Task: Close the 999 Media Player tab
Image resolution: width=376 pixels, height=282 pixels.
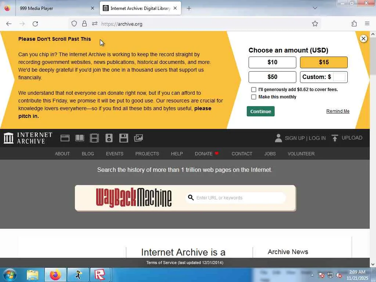Action: [x=93, y=8]
